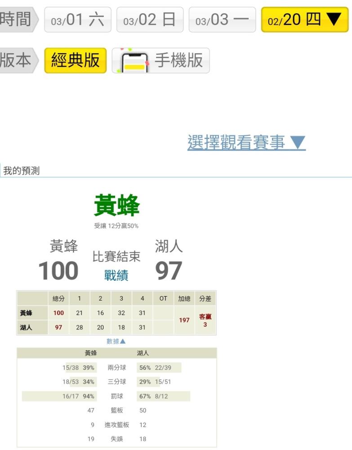352x450 pixels.
Task: Click the 客贏 3 margin cell
Action: tap(205, 320)
